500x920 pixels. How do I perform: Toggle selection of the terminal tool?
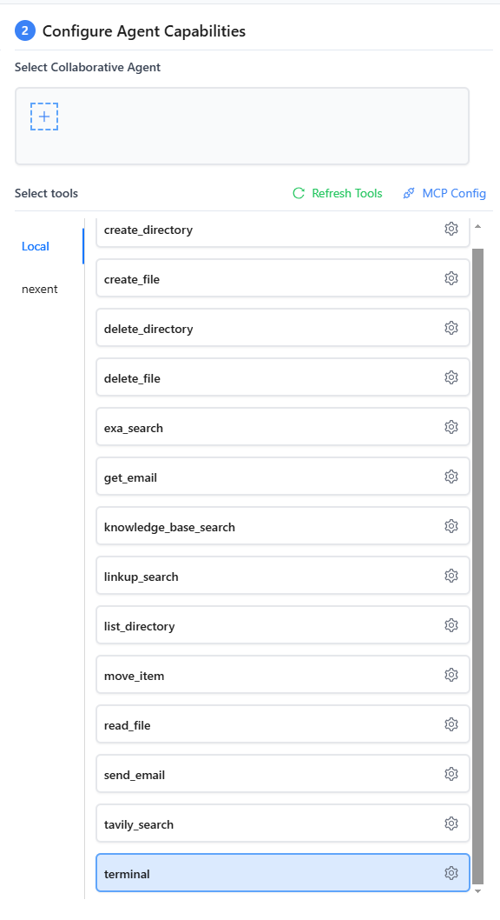pyautogui.click(x=260, y=873)
